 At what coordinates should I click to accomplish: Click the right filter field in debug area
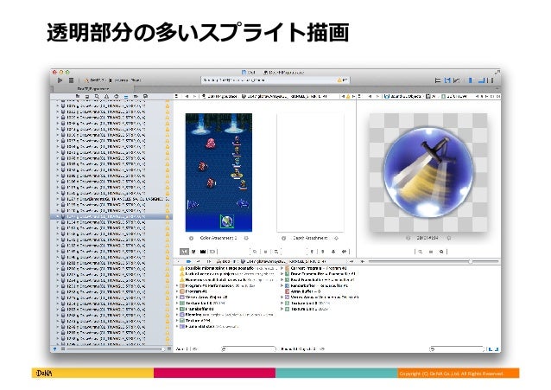457,349
